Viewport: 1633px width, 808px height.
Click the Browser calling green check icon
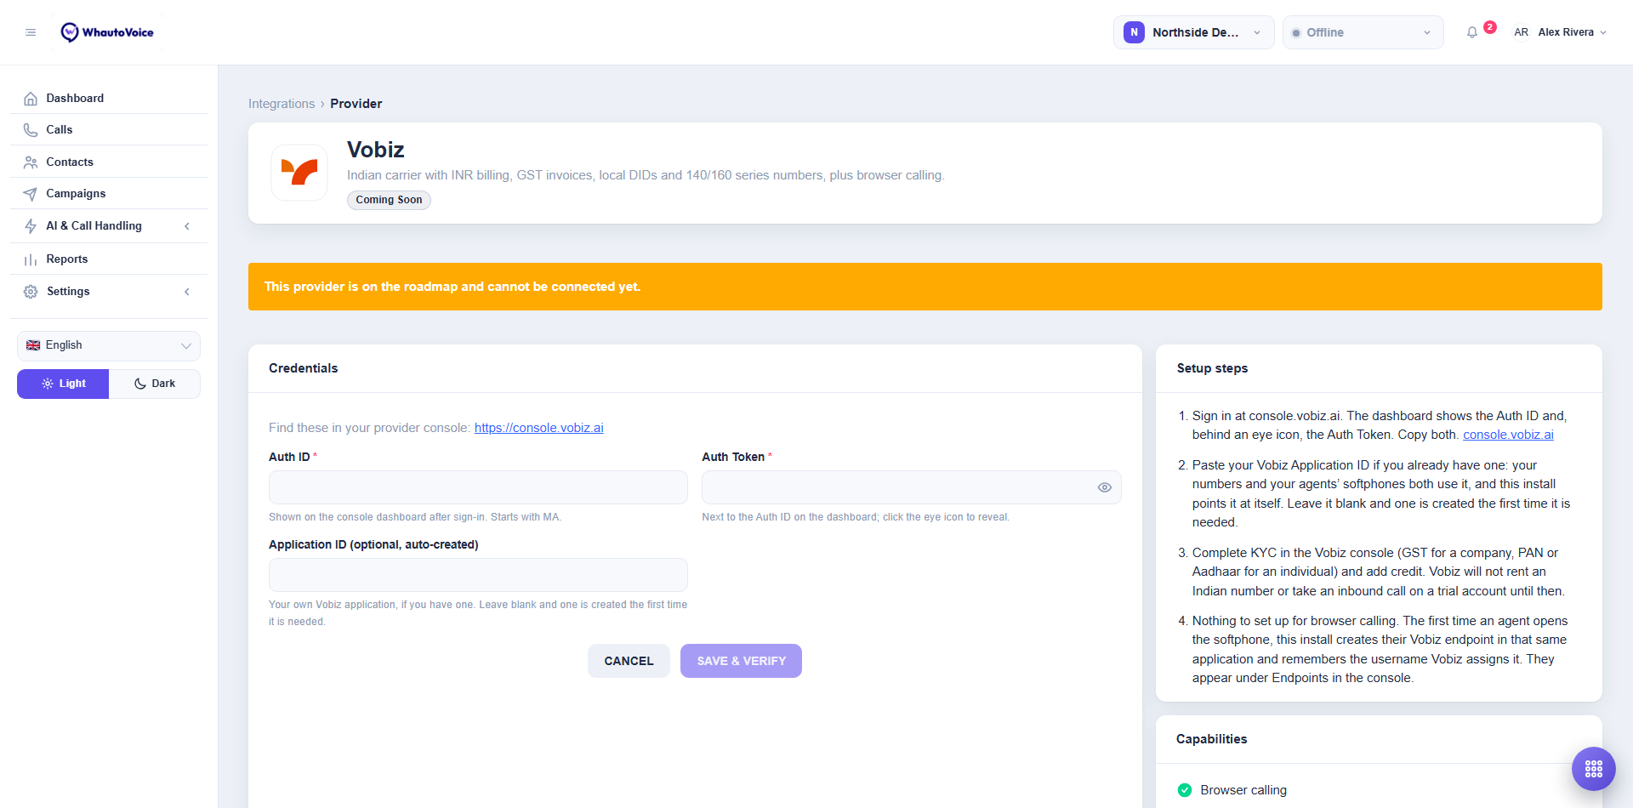(1185, 790)
